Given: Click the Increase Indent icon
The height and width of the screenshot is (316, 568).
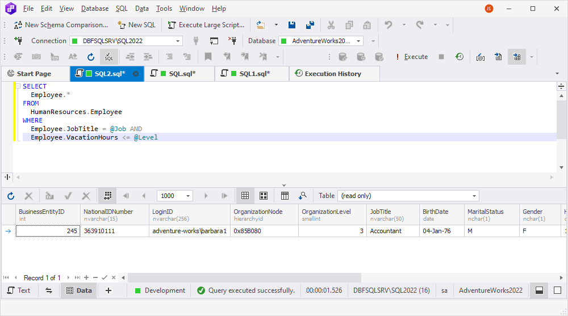Looking at the screenshot, I should click(148, 57).
